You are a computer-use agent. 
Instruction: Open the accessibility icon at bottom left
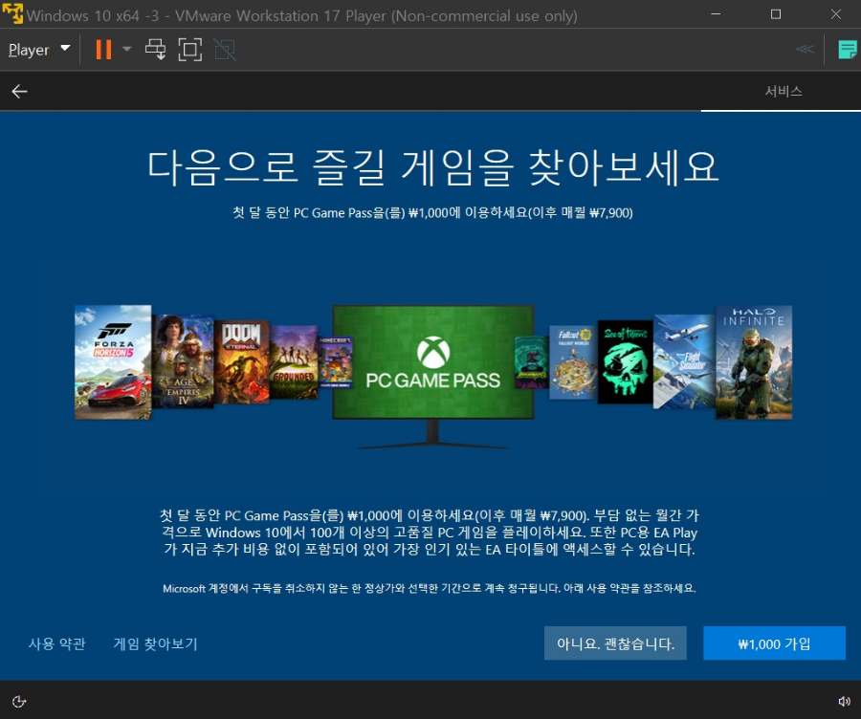coord(19,701)
